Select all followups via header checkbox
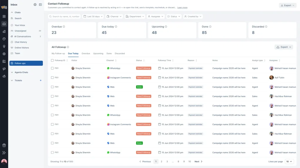This screenshot has height=168, width=300. pos(52,60)
